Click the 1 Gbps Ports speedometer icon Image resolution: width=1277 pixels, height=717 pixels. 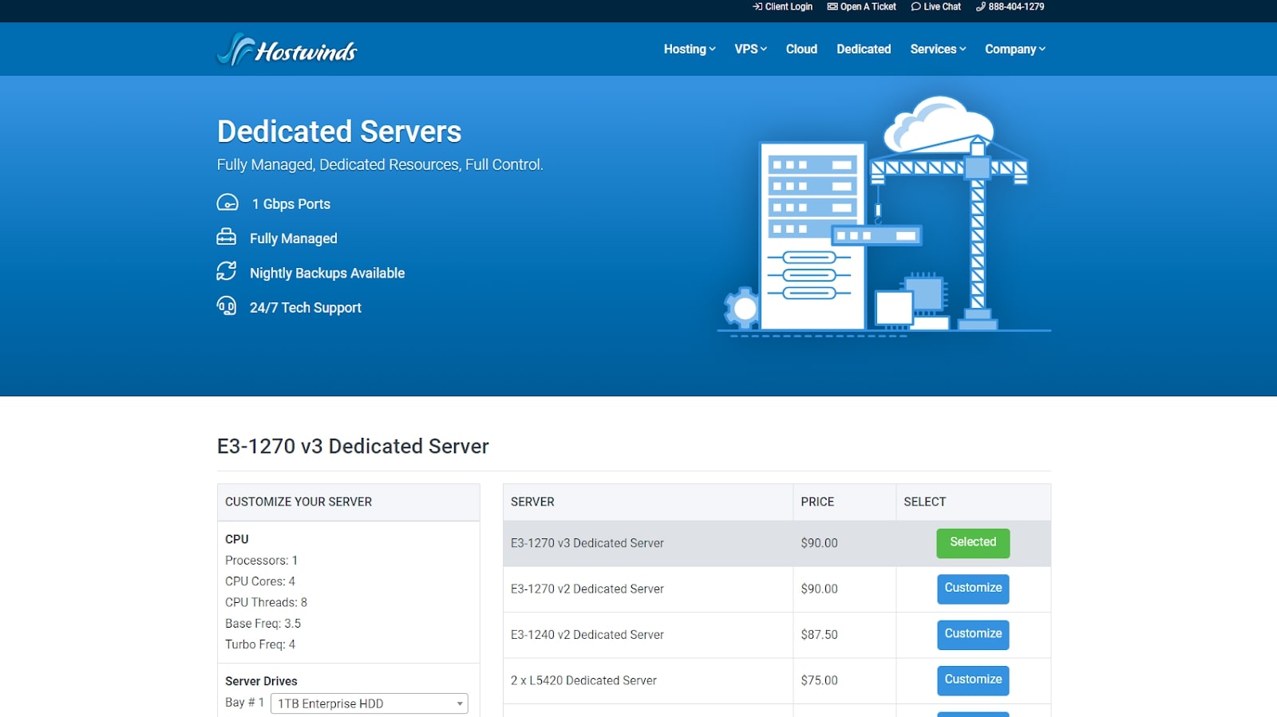pos(227,203)
